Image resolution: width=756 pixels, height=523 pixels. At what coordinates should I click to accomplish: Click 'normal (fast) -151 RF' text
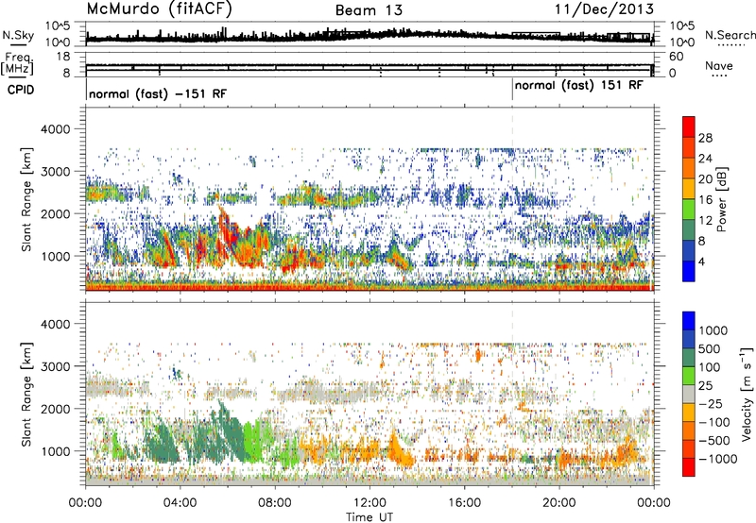(x=158, y=93)
